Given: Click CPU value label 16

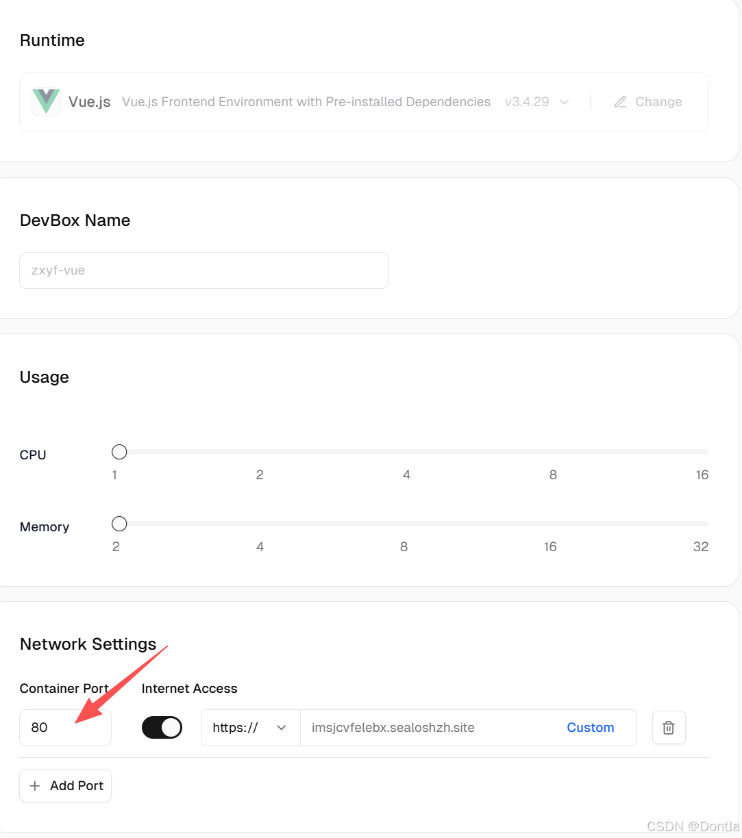Looking at the screenshot, I should (x=702, y=475).
